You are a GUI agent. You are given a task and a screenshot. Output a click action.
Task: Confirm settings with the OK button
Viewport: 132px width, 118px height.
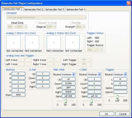107,114
